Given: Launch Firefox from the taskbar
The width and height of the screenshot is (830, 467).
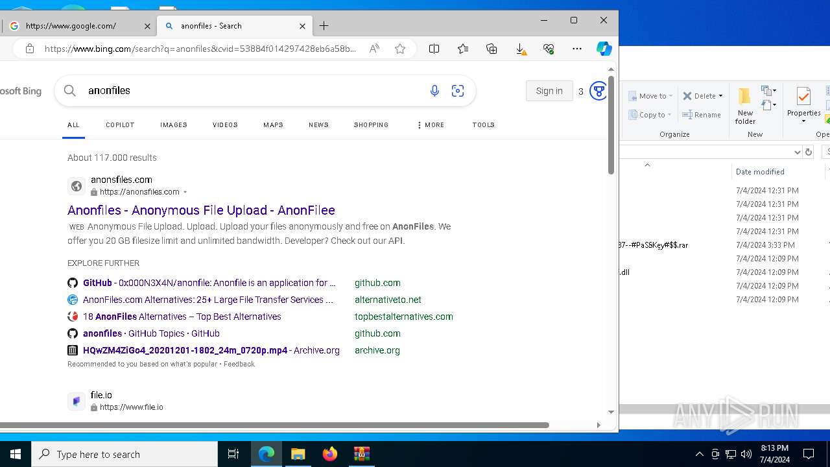Looking at the screenshot, I should [x=330, y=454].
